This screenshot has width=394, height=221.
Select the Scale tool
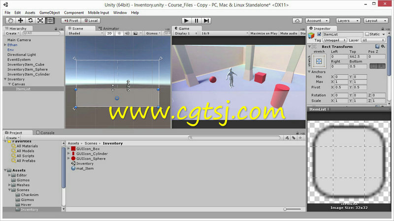[40, 21]
